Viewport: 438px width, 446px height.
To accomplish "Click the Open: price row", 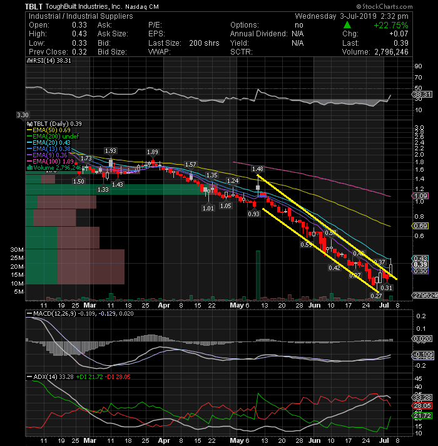I will coord(58,25).
